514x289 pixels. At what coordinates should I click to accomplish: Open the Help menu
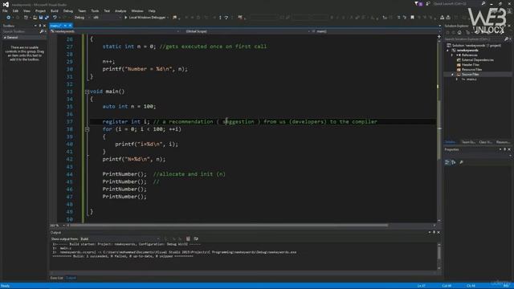click(x=152, y=10)
